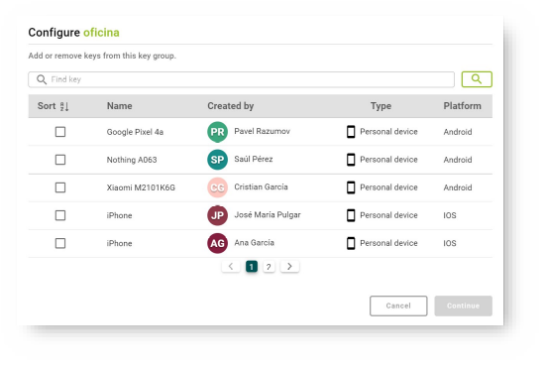The width and height of the screenshot is (545, 369).
Task: Click the Sort A-Z icon
Action: 64,106
